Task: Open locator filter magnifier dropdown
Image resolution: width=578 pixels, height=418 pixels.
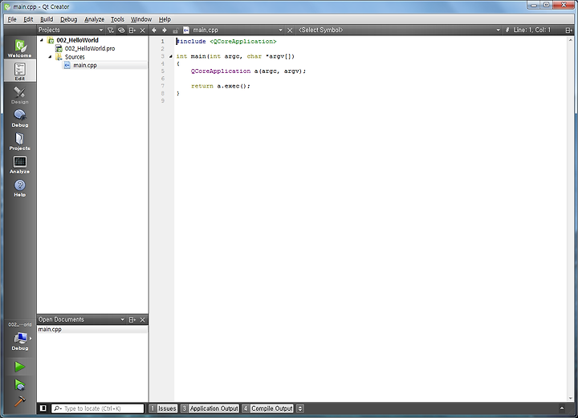Action: [x=58, y=408]
